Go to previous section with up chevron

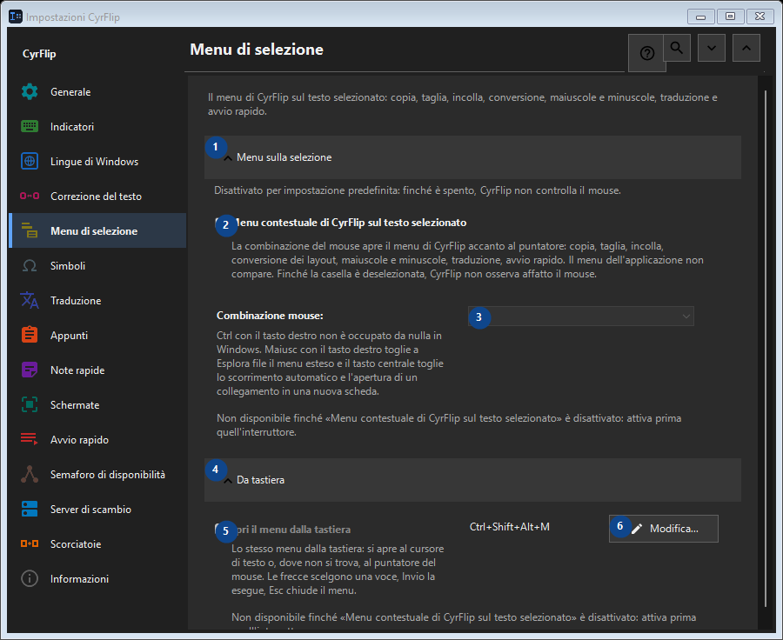[x=746, y=48]
